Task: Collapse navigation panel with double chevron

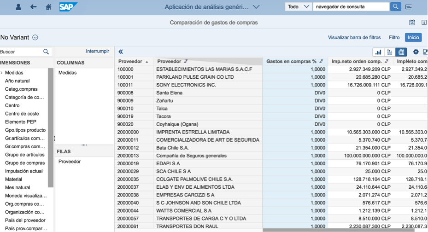Action: pos(121,52)
